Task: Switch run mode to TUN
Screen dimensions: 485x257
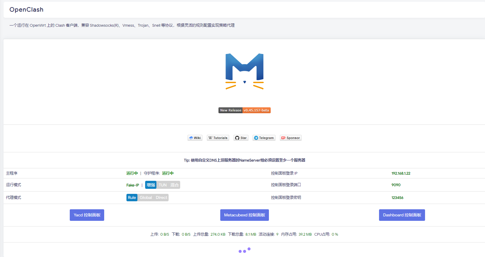Action: point(163,185)
